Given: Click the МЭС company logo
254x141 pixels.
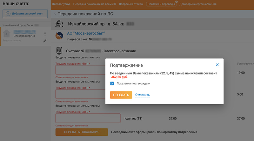Looking at the screenshot, I should coord(59,36).
